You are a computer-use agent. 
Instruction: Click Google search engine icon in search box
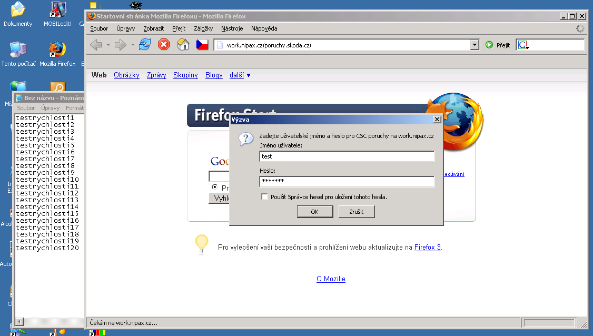(x=523, y=45)
